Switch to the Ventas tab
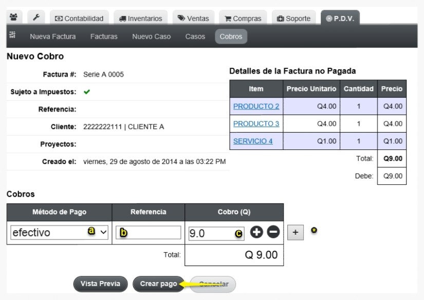The width and height of the screenshot is (424, 300). click(x=193, y=18)
